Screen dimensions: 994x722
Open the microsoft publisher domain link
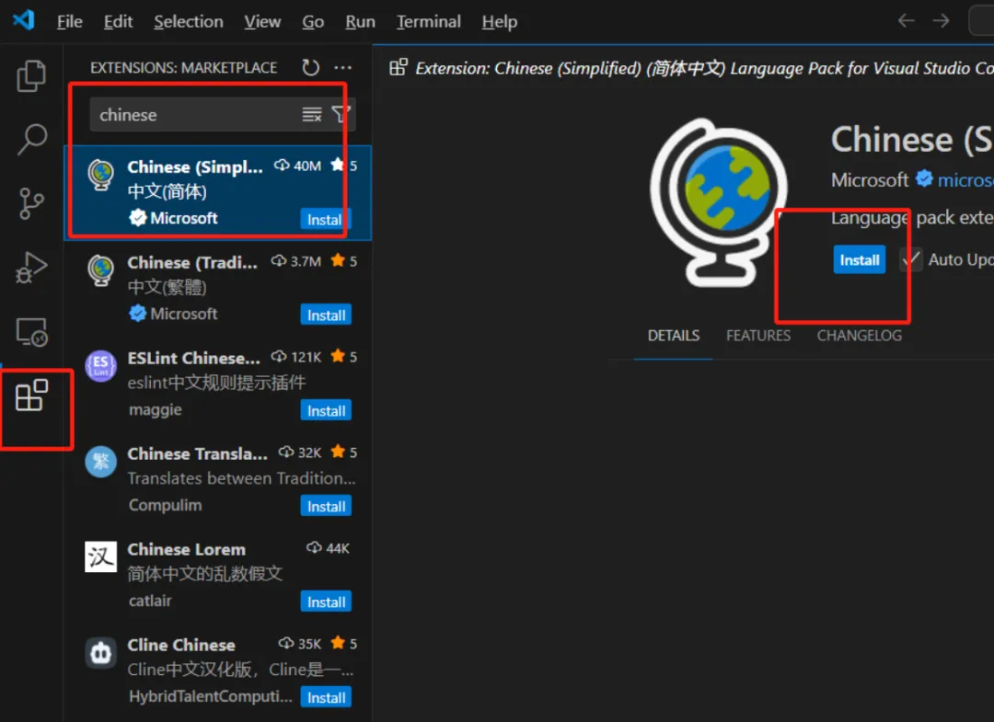coord(965,180)
